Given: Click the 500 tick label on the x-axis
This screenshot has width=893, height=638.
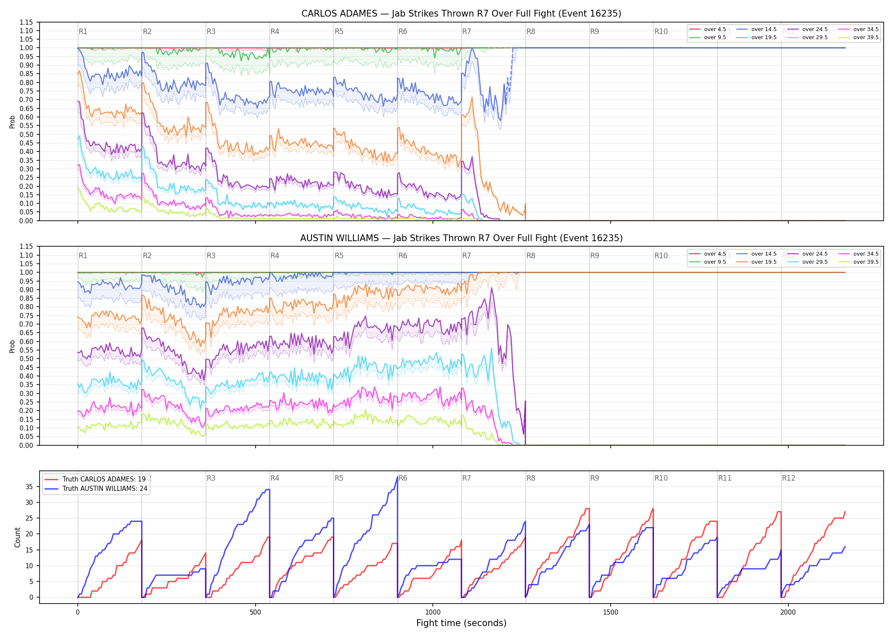Looking at the screenshot, I should 255,612.
